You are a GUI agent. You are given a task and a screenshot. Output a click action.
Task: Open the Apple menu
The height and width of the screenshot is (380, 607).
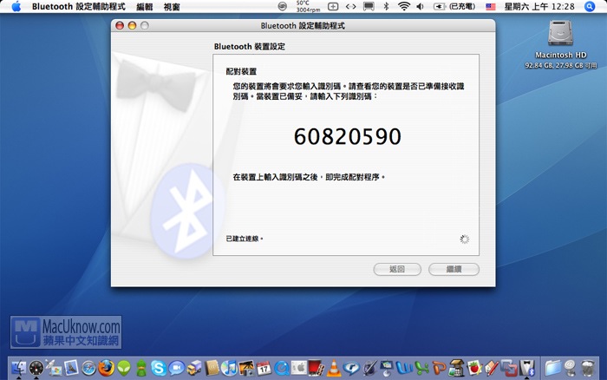[16, 7]
